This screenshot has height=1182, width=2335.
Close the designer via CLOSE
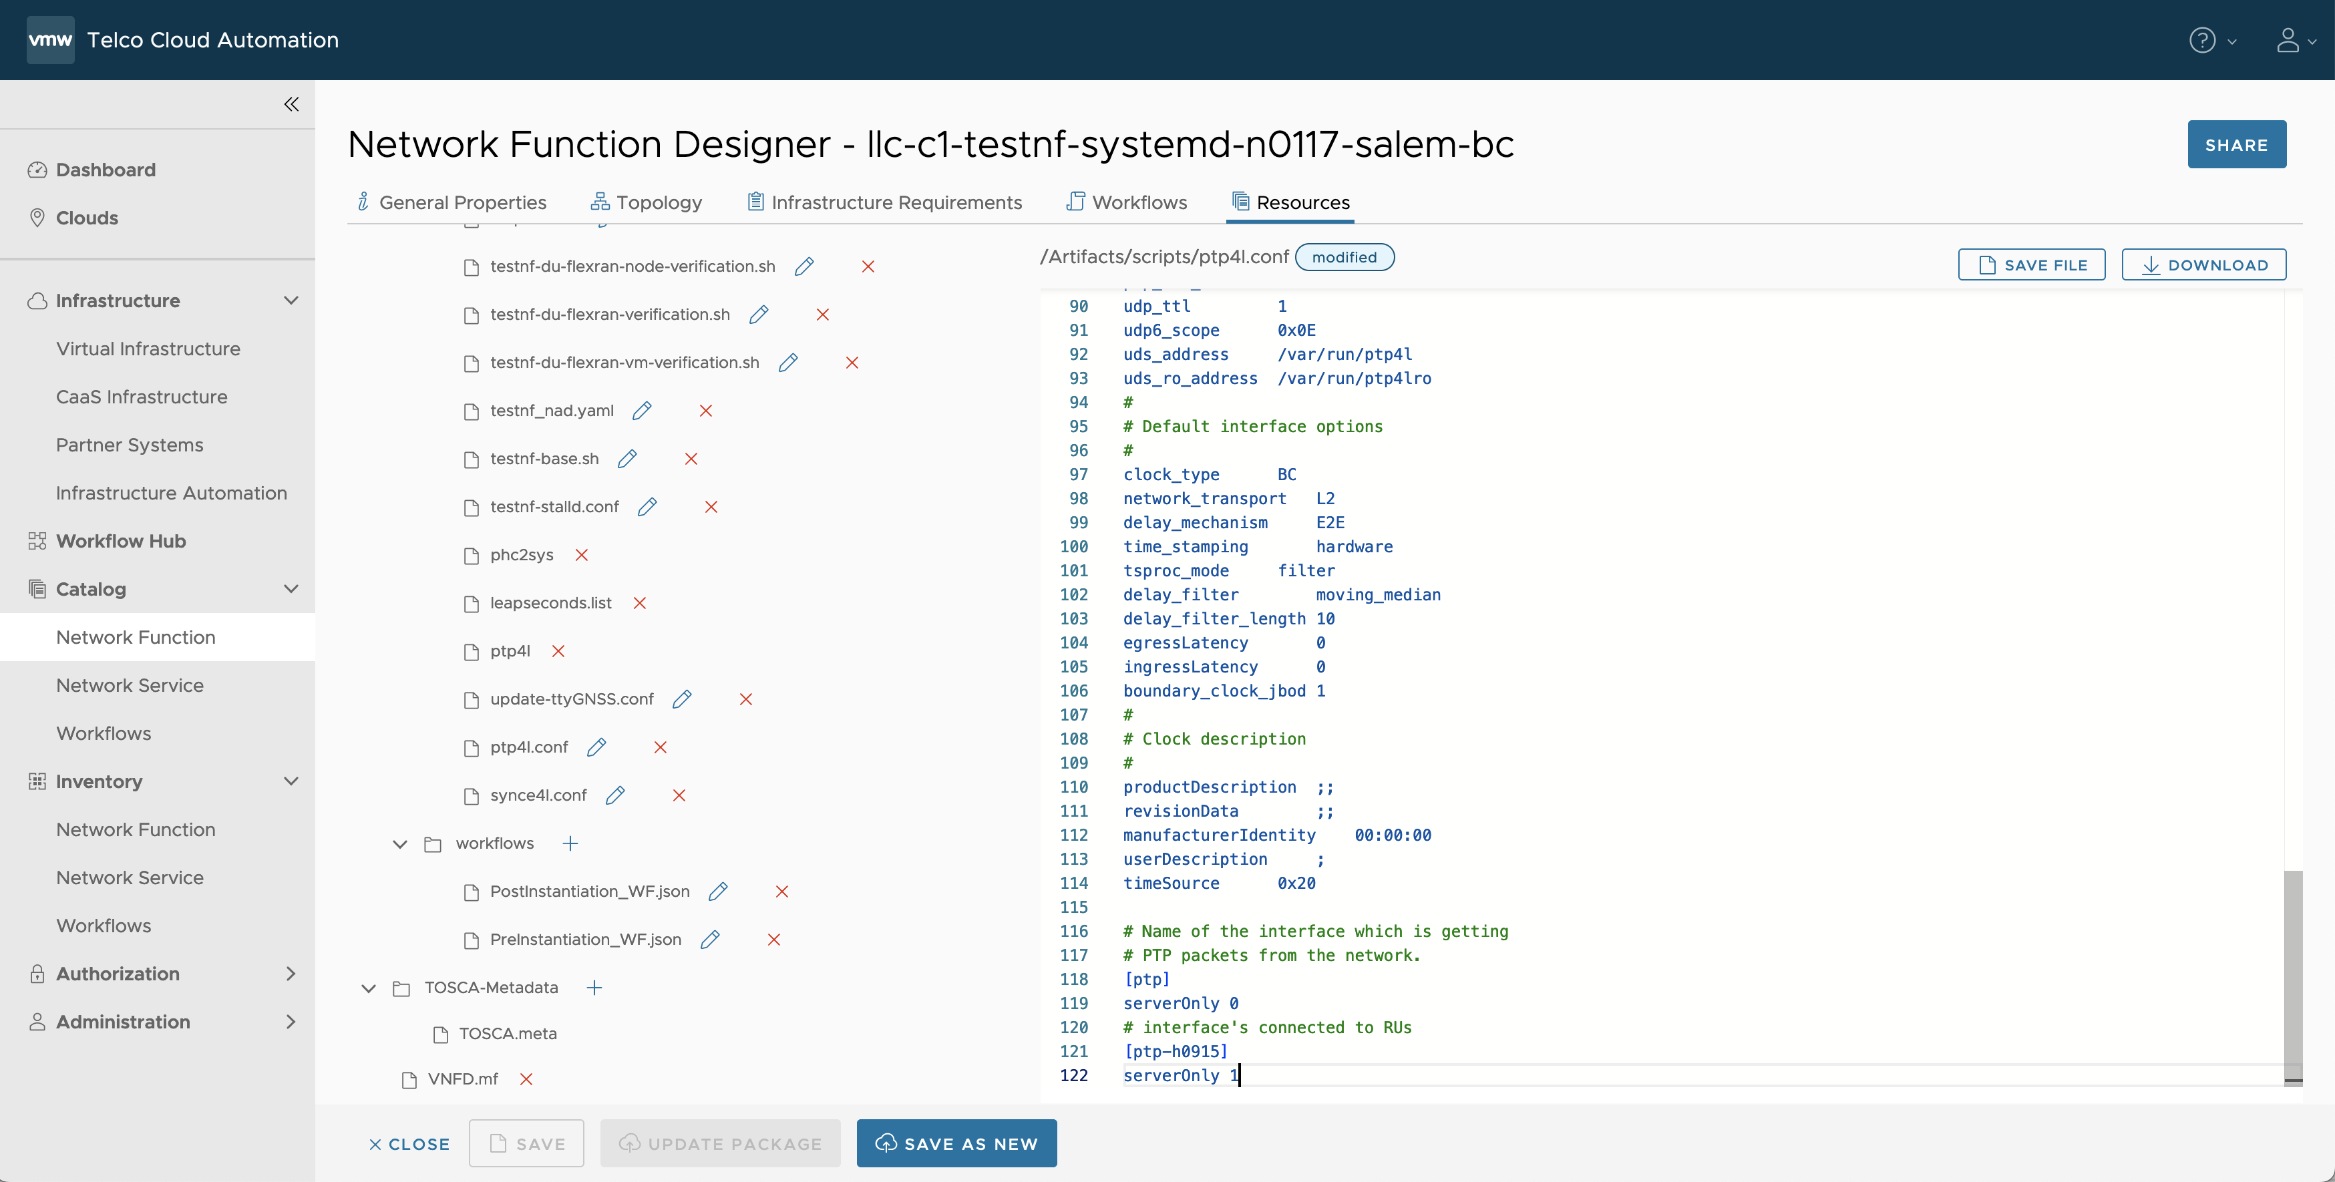click(x=409, y=1143)
